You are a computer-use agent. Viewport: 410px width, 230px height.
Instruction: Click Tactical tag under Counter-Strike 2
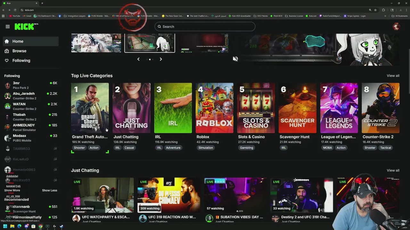click(386, 148)
